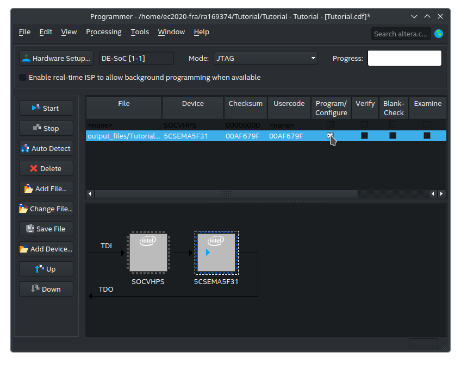Click the Save File button
The width and height of the screenshot is (461, 365).
46,229
